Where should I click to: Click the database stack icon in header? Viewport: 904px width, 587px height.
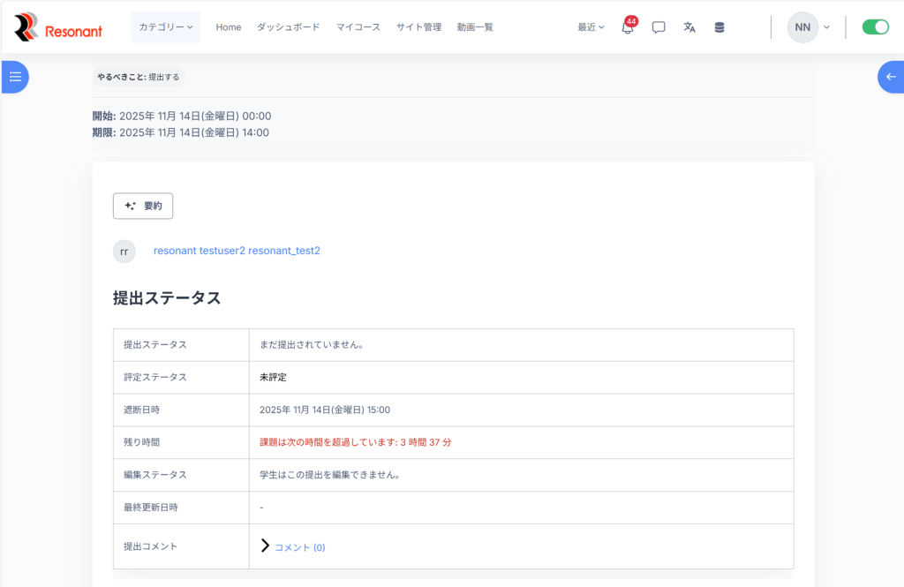719,27
